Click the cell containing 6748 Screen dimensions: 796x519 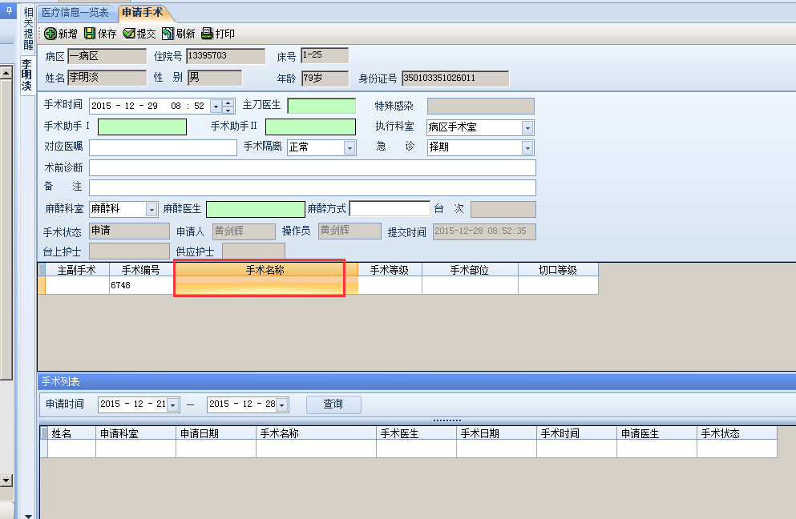tap(140, 285)
